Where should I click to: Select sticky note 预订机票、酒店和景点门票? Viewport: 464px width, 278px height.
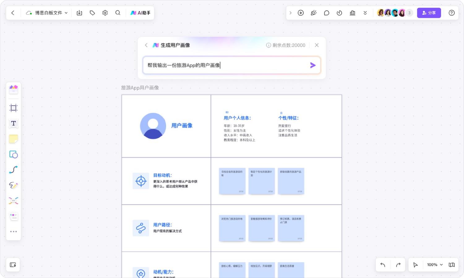pos(291,228)
